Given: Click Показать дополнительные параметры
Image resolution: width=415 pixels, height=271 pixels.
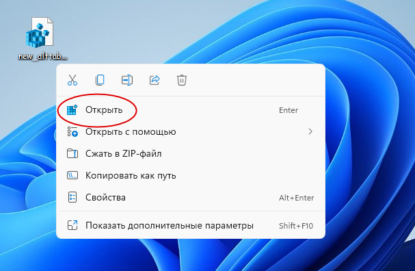Looking at the screenshot, I should [191, 225].
